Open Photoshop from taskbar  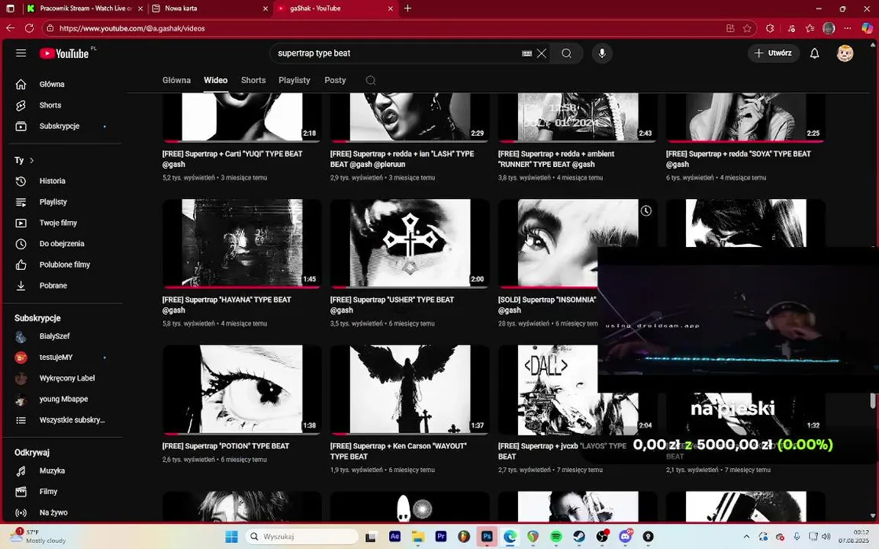487,537
